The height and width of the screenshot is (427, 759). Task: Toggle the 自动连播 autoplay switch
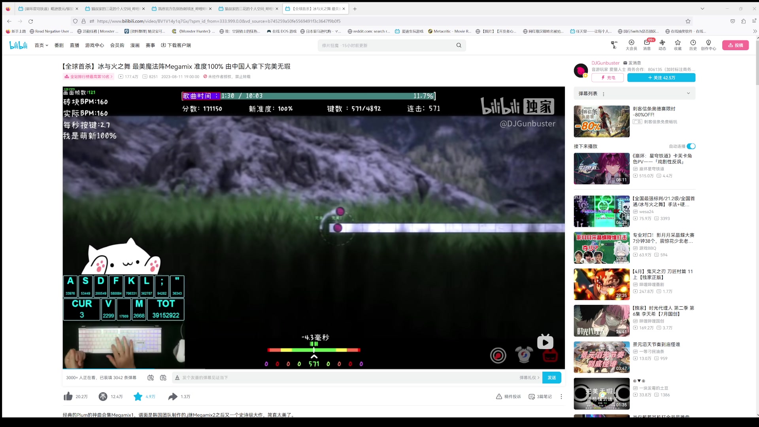691,146
